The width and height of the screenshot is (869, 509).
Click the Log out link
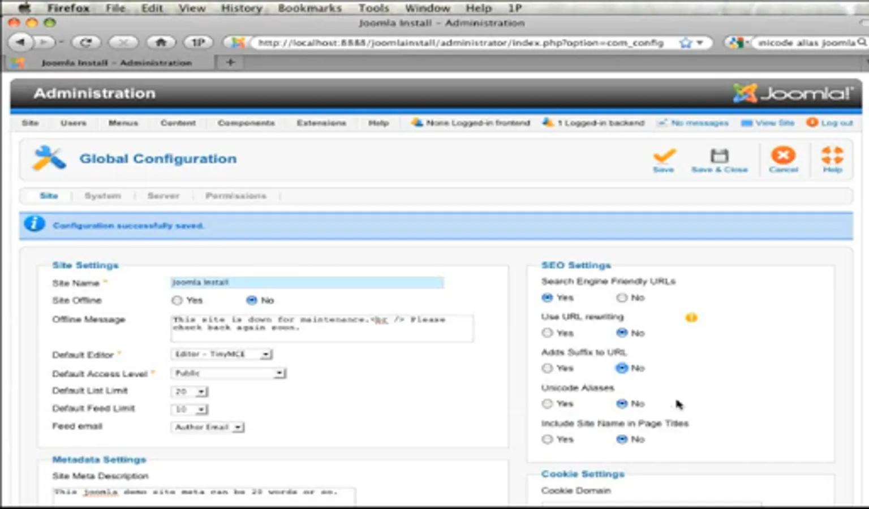pos(837,123)
